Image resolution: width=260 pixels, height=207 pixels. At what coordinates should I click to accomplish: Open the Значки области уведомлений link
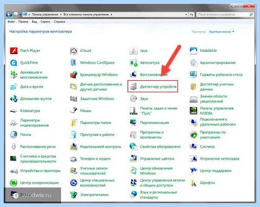(x=214, y=99)
